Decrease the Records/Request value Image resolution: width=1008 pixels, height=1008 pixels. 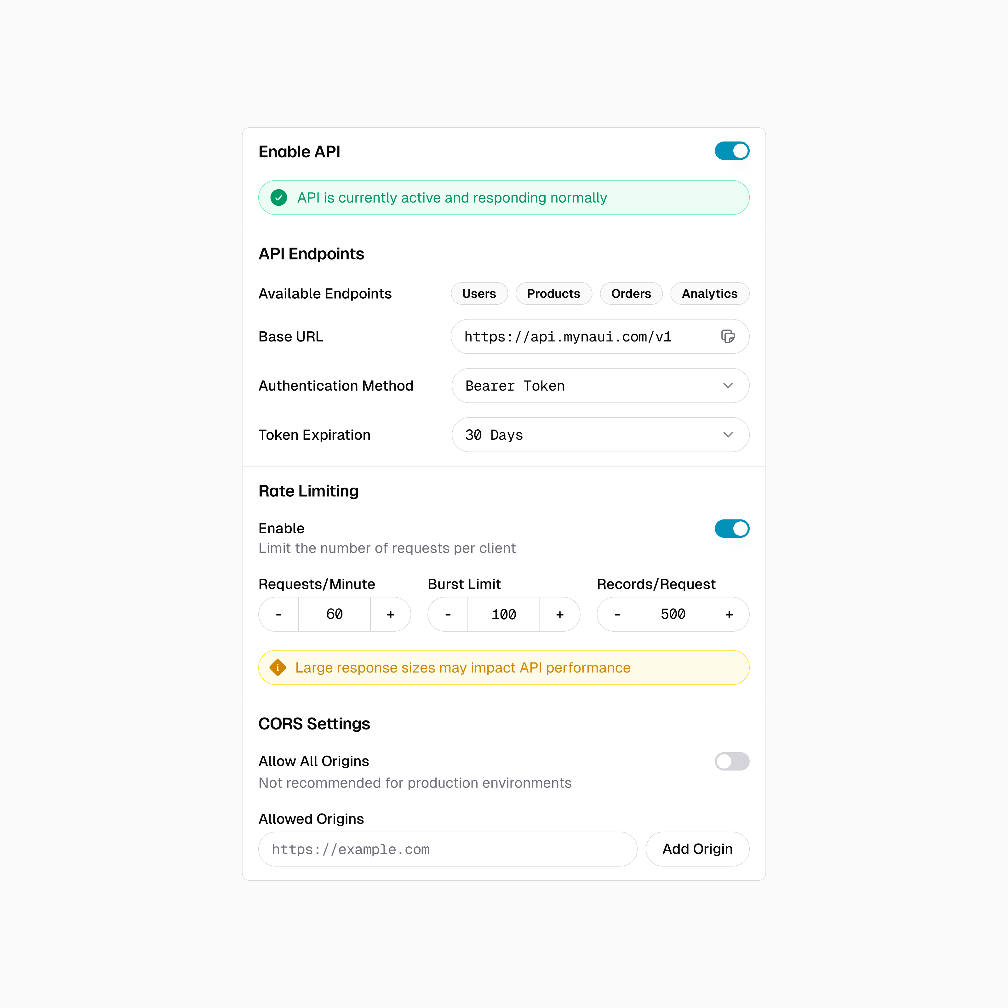coord(617,615)
